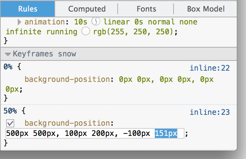Image resolution: width=246 pixels, height=159 pixels.
Task: Open the Box Model tab
Action: click(x=206, y=9)
